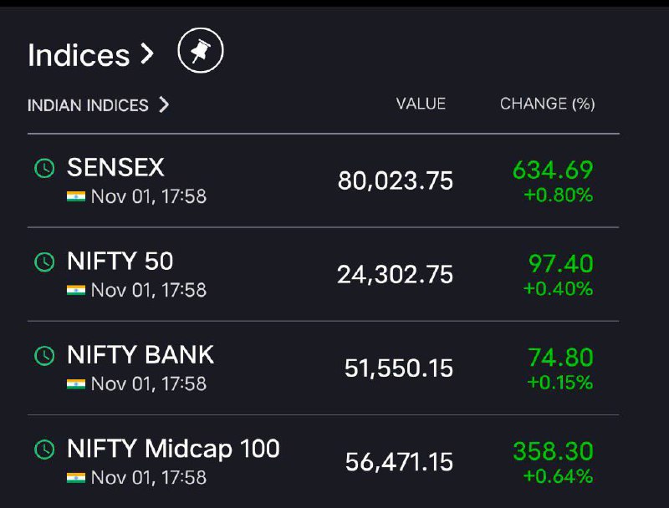Tap the India flag under SENSEX

76,196
